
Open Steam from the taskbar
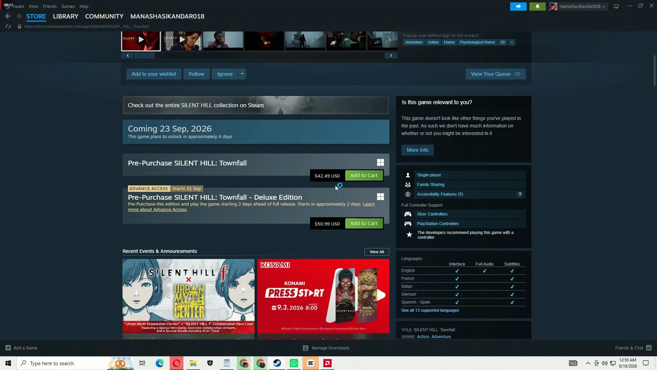(x=277, y=363)
